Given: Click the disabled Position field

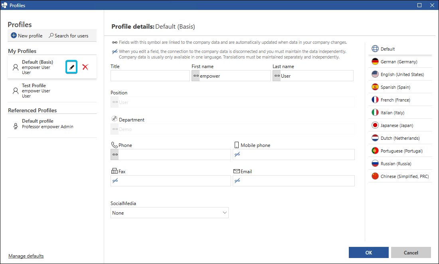Looking at the screenshot, I should [x=232, y=102].
